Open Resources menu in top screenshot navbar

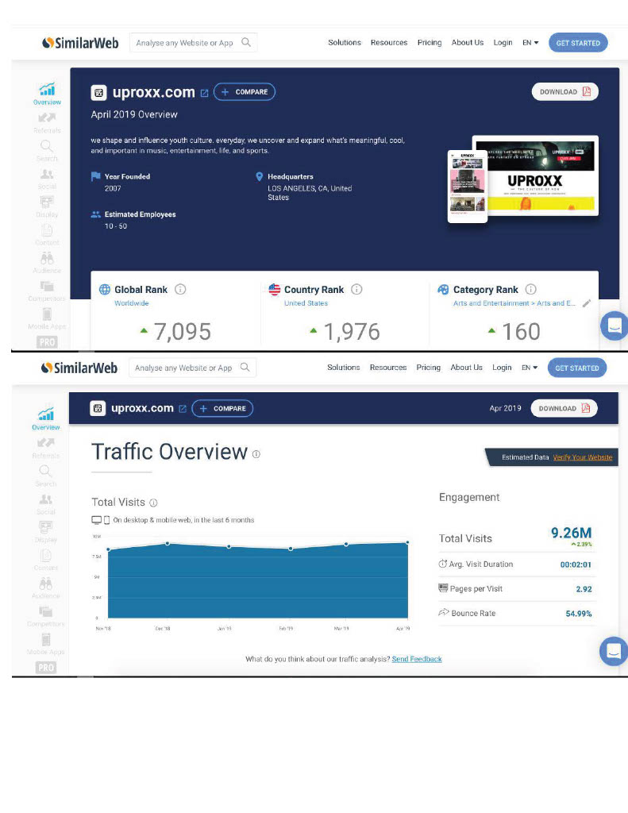[x=389, y=43]
